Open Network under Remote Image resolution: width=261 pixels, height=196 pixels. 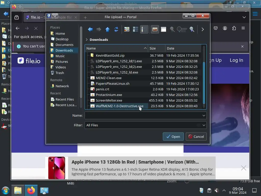coord(63,86)
